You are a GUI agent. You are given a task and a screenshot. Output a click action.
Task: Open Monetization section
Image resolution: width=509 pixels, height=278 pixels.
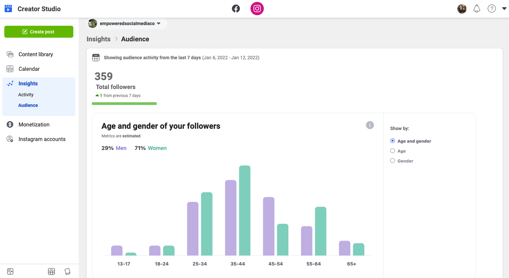(34, 124)
